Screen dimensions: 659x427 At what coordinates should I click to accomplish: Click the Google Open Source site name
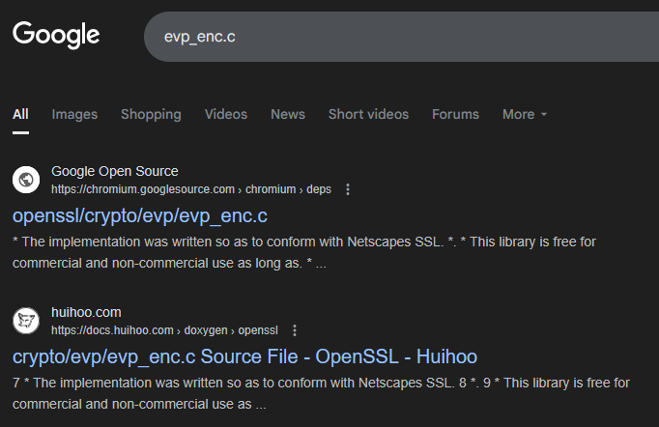tap(114, 171)
